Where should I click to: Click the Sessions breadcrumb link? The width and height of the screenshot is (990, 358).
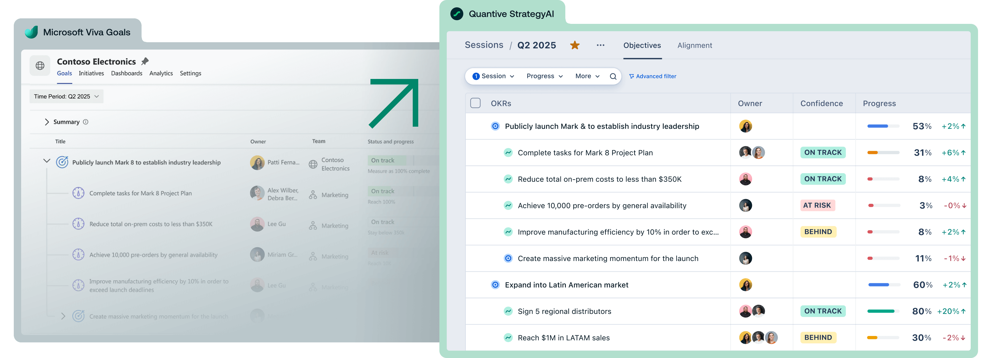coord(484,45)
